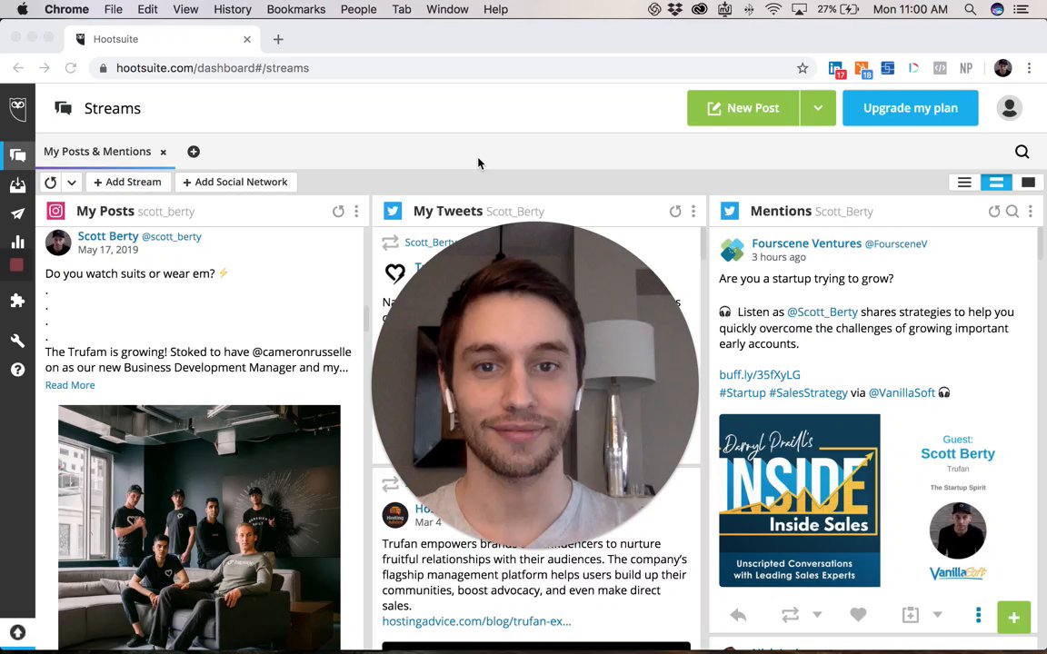Image resolution: width=1047 pixels, height=654 pixels.
Task: Click Upgrade my plan button
Action: [910, 108]
